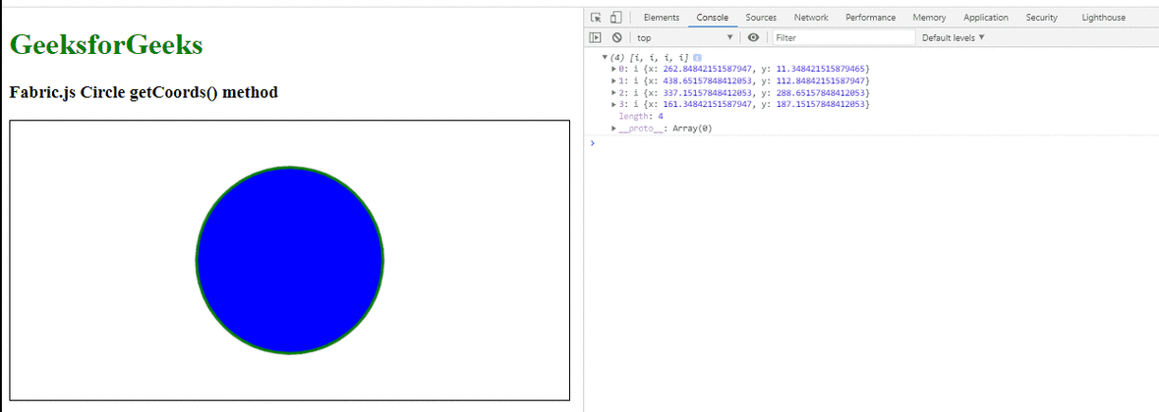1159x412 pixels.
Task: Click the console Filter input field
Action: tap(841, 37)
